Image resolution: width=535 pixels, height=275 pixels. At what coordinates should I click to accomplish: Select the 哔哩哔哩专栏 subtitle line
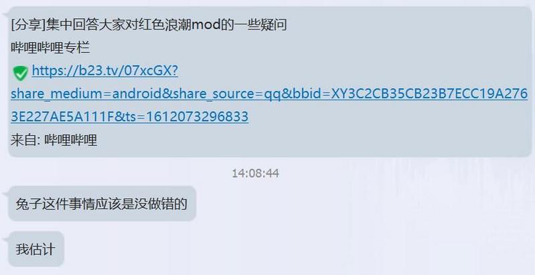pos(50,48)
